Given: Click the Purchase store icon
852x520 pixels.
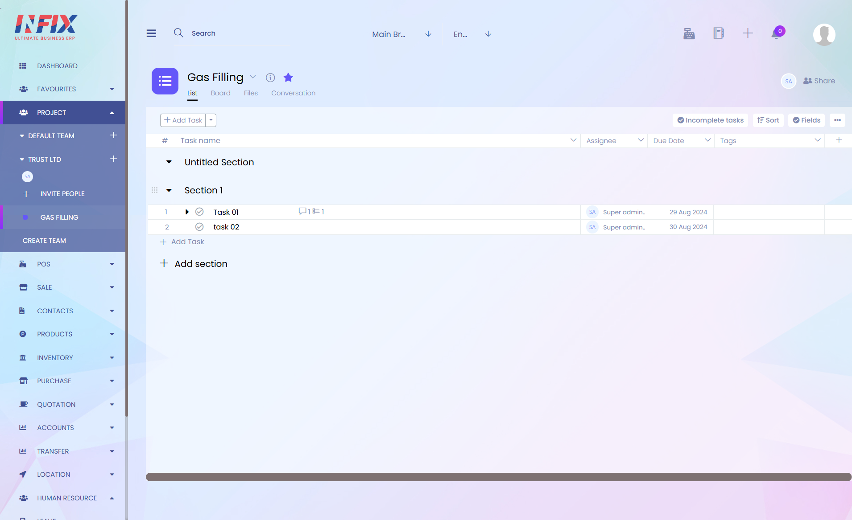Looking at the screenshot, I should click(23, 381).
